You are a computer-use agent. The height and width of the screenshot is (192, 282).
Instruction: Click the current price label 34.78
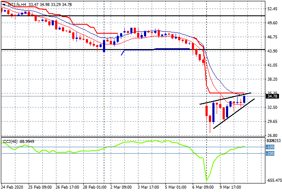(x=272, y=96)
